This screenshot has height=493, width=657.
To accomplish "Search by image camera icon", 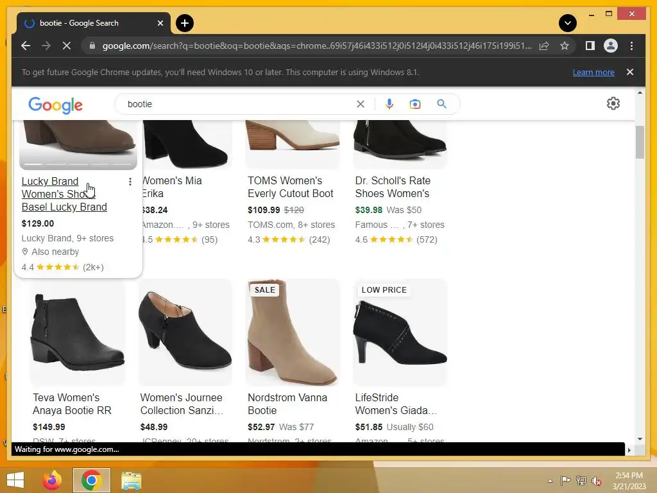I will coord(415,104).
